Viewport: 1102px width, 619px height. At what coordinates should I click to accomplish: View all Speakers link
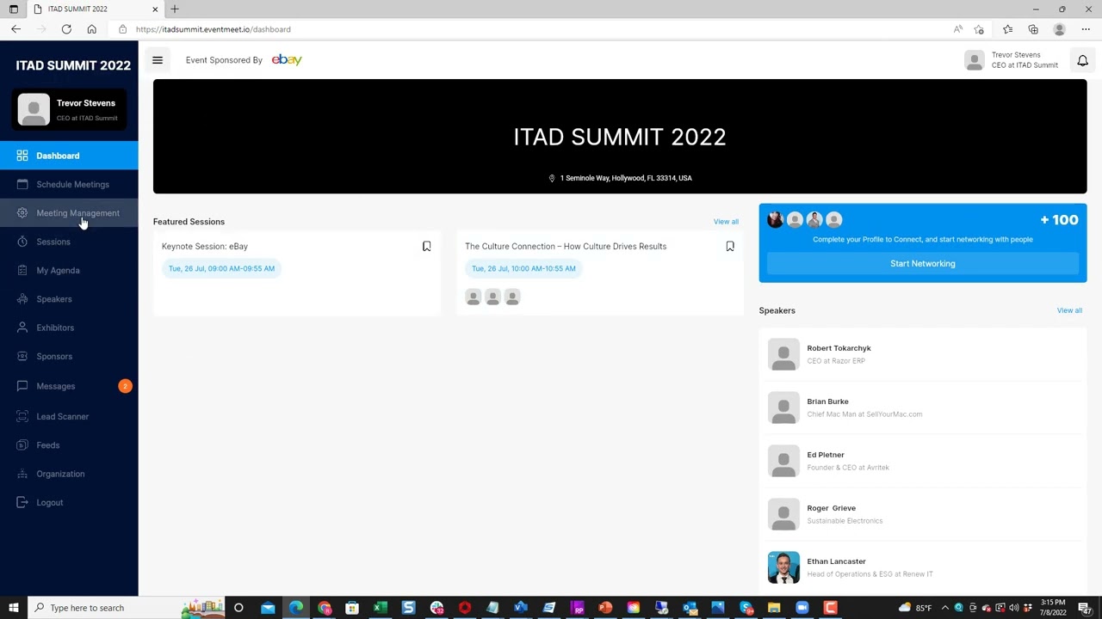(x=1069, y=310)
